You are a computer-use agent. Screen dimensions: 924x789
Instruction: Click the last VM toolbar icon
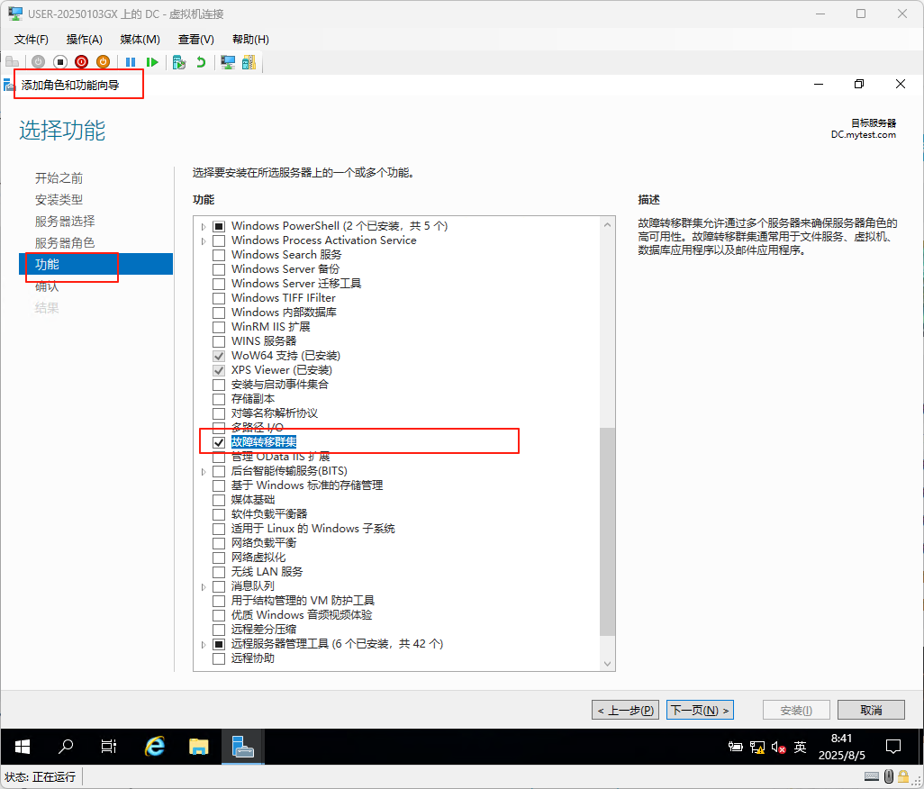point(249,62)
